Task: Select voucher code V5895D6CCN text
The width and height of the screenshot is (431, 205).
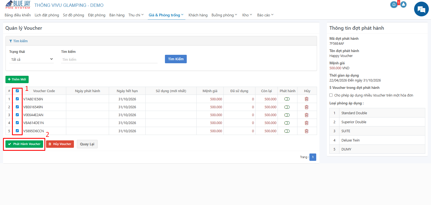Action: click(34, 131)
